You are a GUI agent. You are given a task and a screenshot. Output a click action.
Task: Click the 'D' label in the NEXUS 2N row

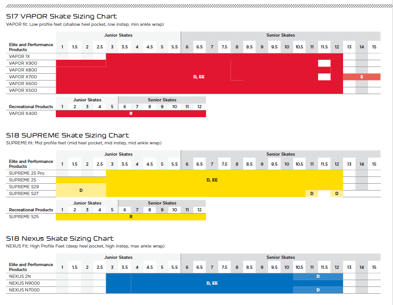click(x=318, y=276)
